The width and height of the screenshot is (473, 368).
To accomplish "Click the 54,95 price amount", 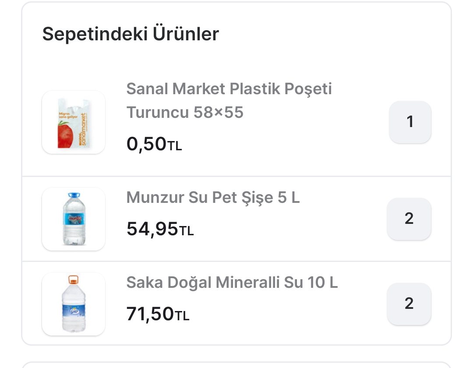I will pos(152,229).
